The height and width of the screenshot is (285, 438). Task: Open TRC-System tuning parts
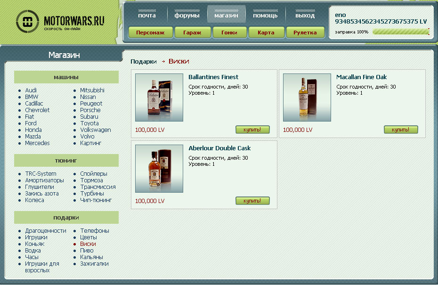[x=41, y=174]
